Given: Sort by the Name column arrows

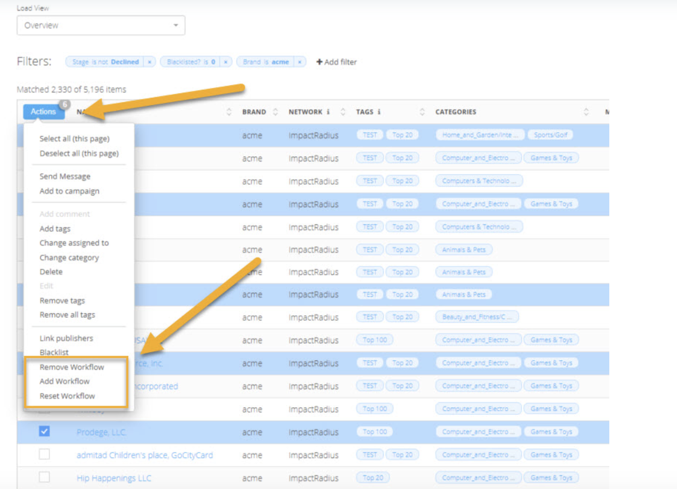Looking at the screenshot, I should coord(229,112).
